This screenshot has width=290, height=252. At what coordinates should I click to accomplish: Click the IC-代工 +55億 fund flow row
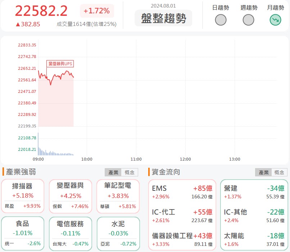(x=182, y=216)
